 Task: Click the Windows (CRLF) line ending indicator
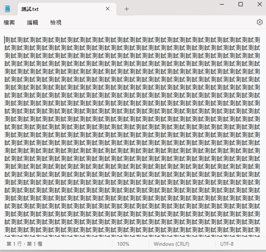(172, 244)
